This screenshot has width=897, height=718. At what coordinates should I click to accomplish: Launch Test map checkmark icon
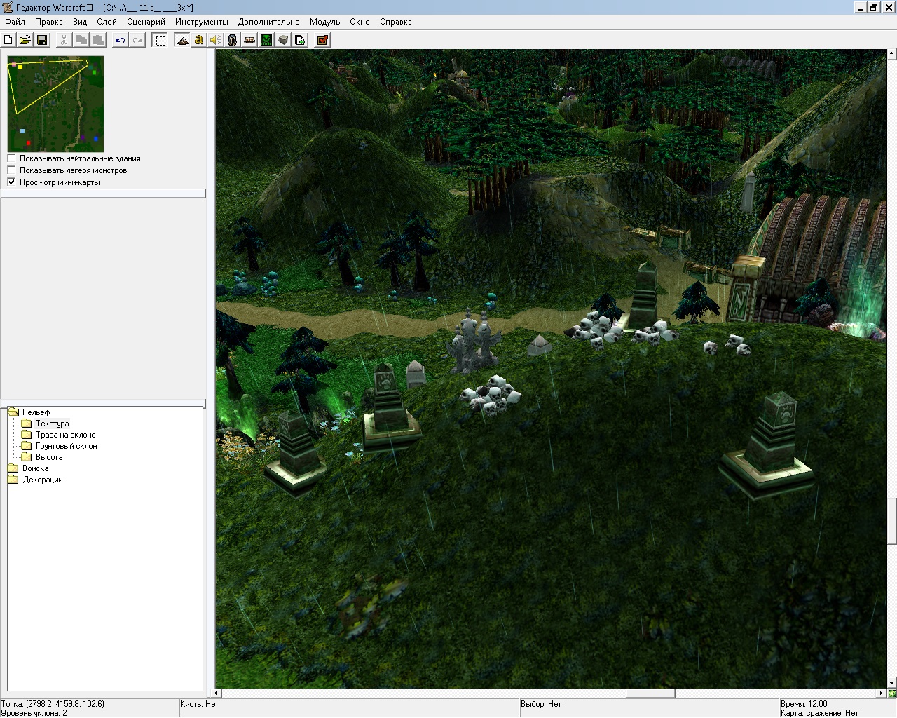(322, 40)
